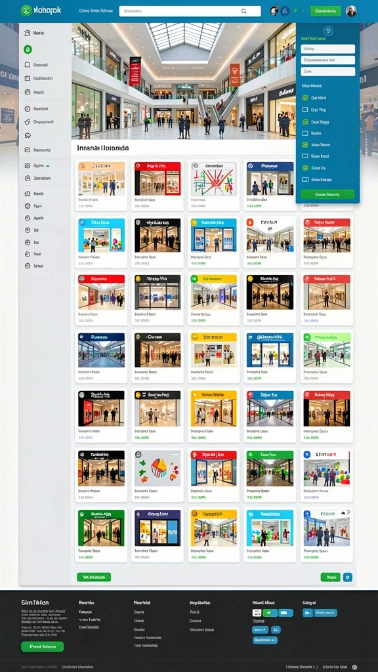Open the card with the red-lined map thumbnail
This screenshot has height=672, width=378.
[x=213, y=185]
